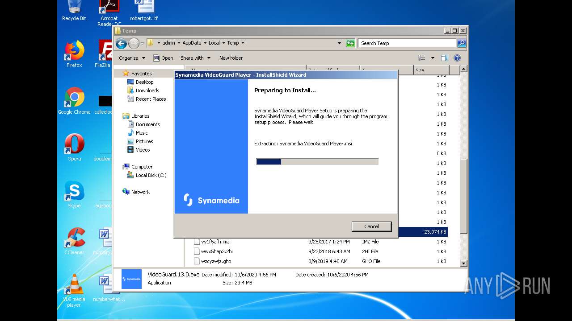Launch Firefox from the desktop
572x321 pixels.
74,53
